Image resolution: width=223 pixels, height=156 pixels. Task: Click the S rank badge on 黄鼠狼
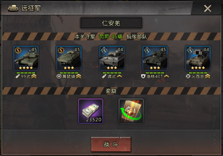(x=61, y=50)
